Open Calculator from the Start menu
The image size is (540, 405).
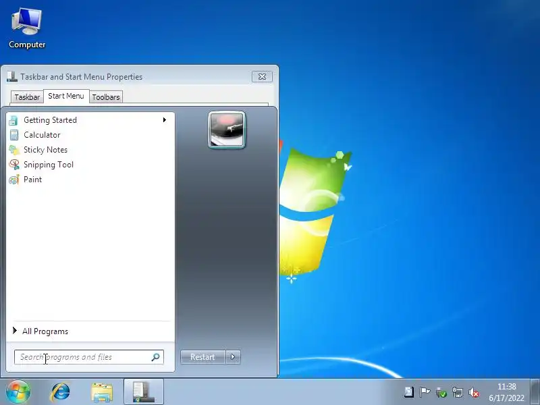point(90,135)
